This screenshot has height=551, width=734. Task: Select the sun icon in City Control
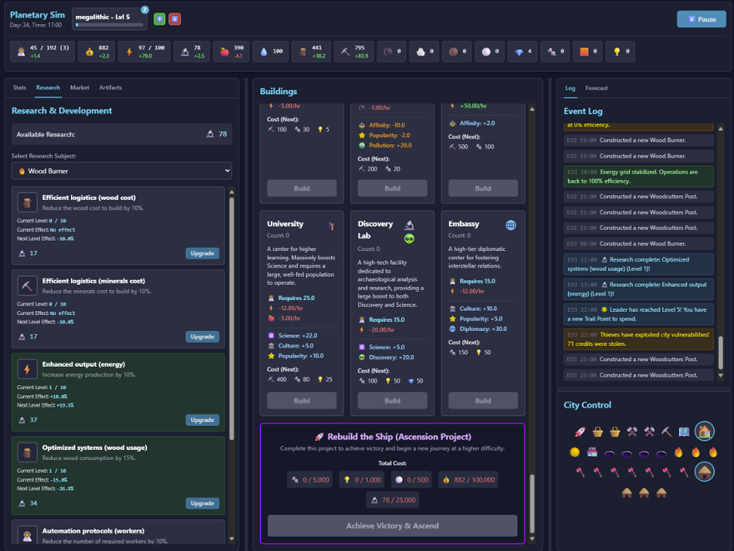click(575, 453)
